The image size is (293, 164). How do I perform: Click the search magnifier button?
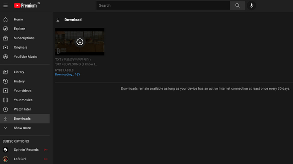(238, 5)
